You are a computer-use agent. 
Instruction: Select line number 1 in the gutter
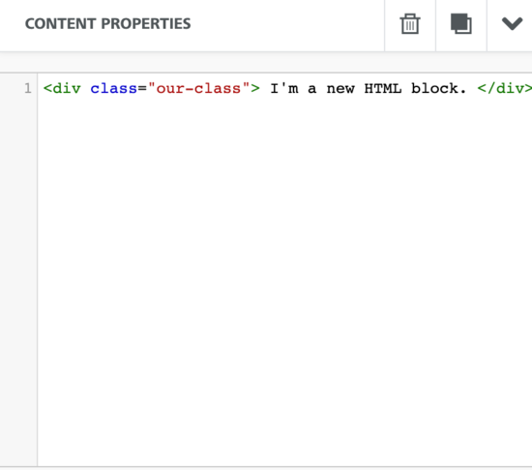pyautogui.click(x=28, y=89)
